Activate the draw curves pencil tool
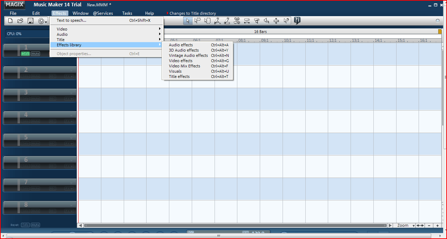Image resolution: width=447 pixels, height=239 pixels. point(217,21)
